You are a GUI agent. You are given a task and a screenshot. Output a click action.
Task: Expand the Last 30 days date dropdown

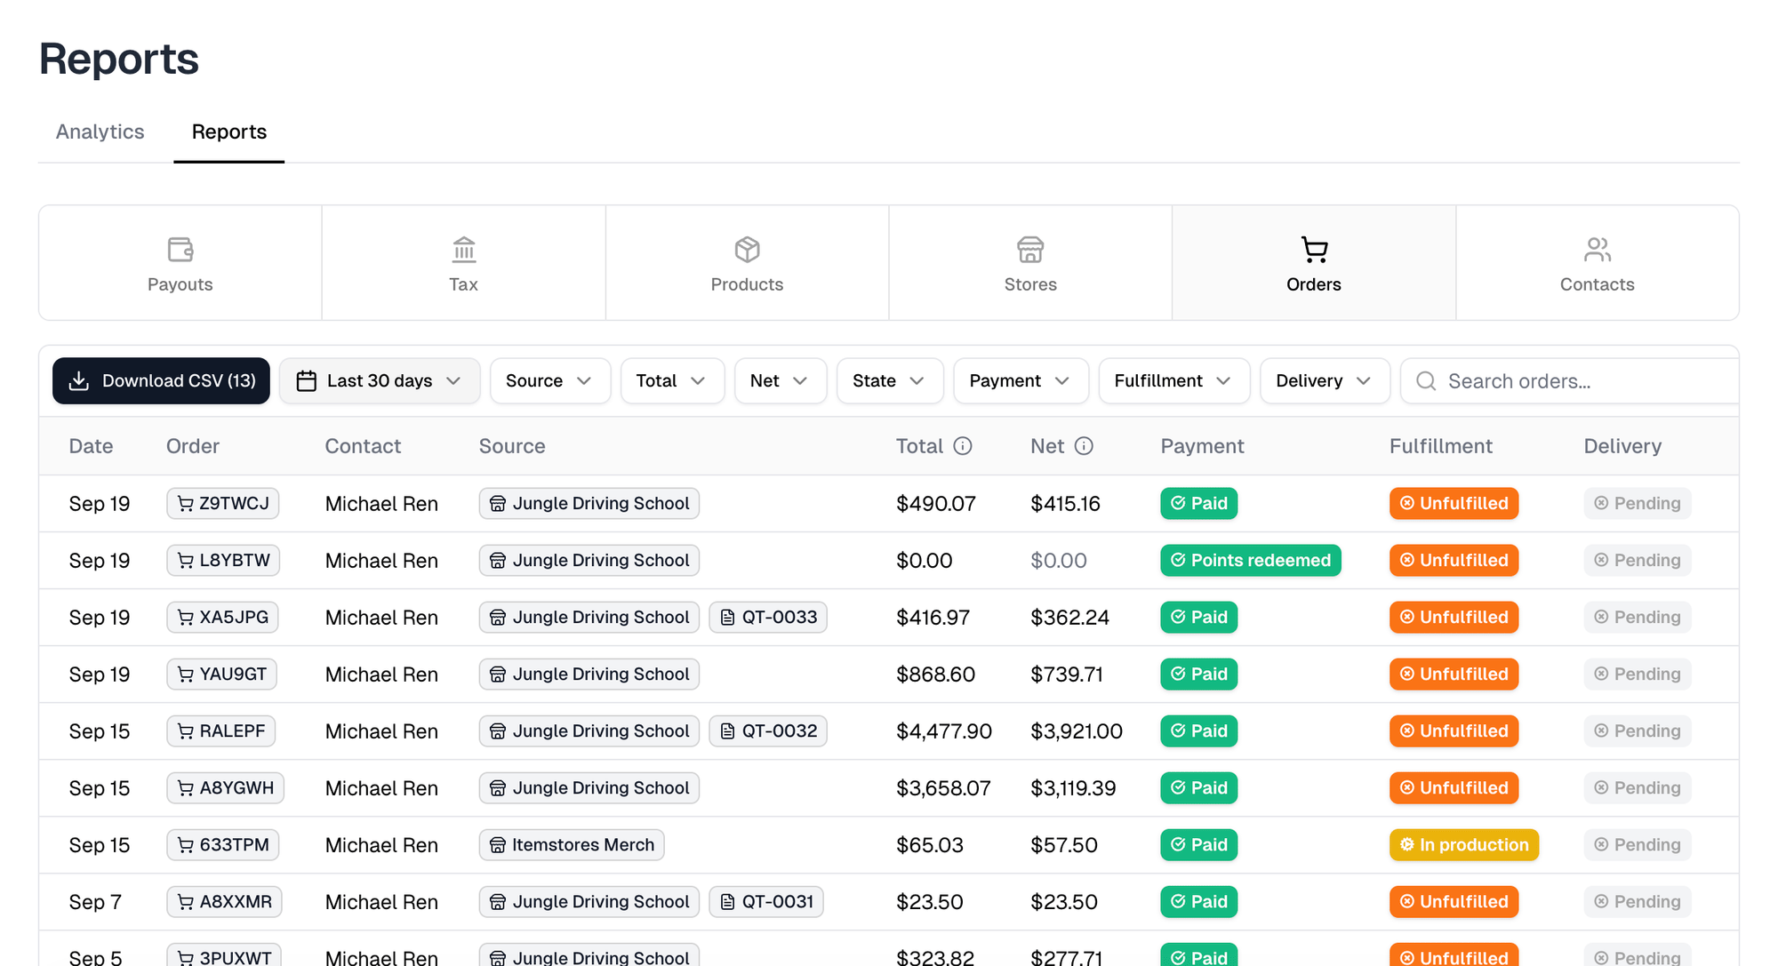380,381
